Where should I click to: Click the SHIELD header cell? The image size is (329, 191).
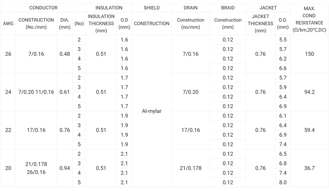pos(152,8)
